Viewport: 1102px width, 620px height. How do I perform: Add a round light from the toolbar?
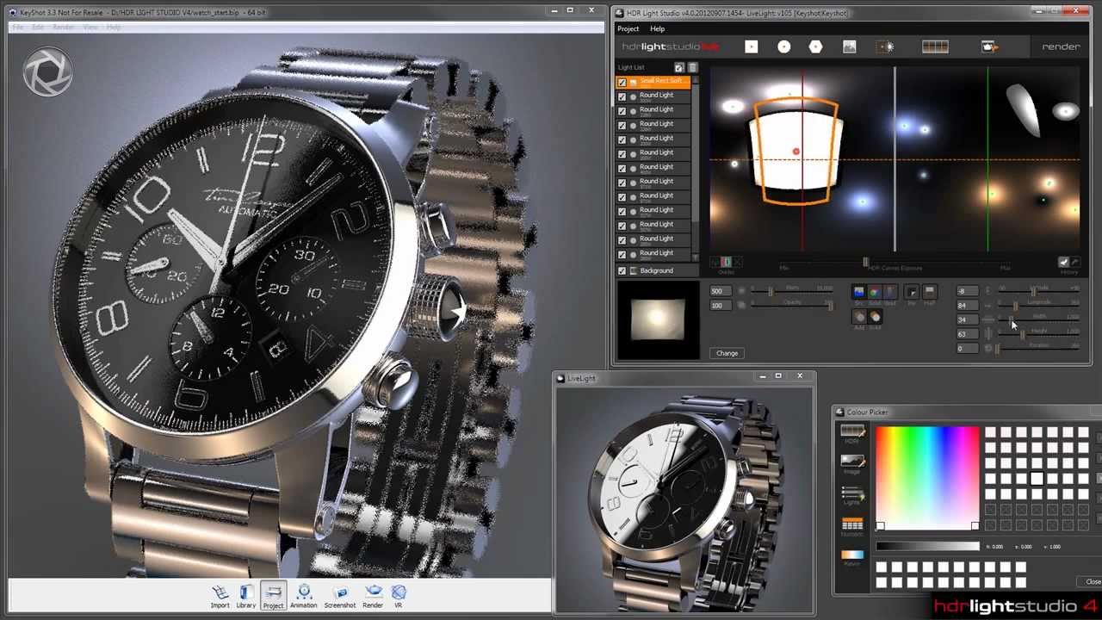(783, 46)
